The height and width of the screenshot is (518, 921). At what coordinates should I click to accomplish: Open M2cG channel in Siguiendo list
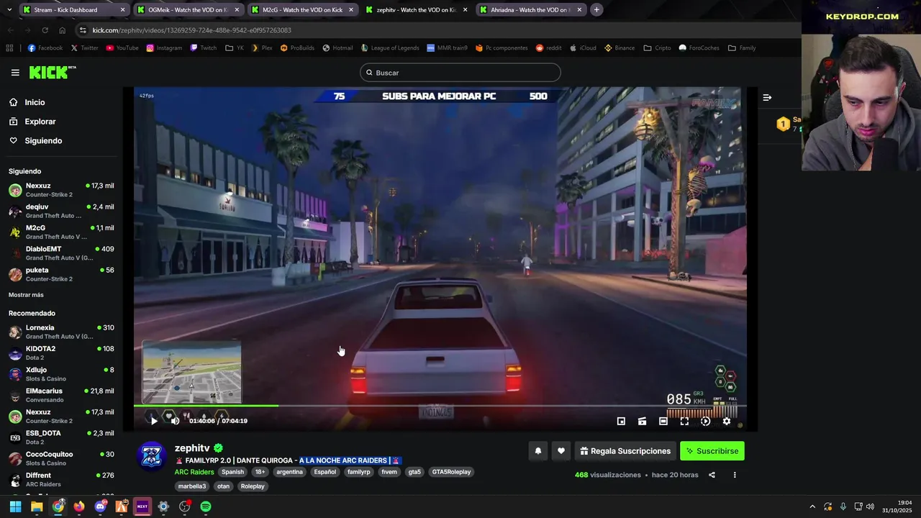(x=61, y=232)
